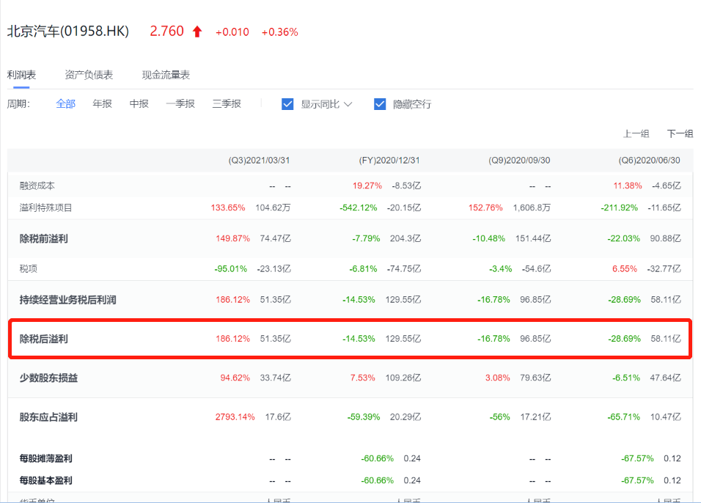This screenshot has height=503, width=701.
Task: Go to next group 下一组
Action: (680, 133)
